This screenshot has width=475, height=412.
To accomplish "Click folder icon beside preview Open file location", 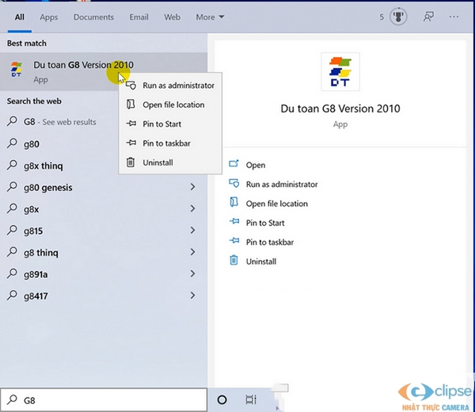I will [x=234, y=202].
